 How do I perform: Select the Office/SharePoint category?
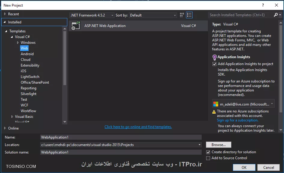coord(35,82)
